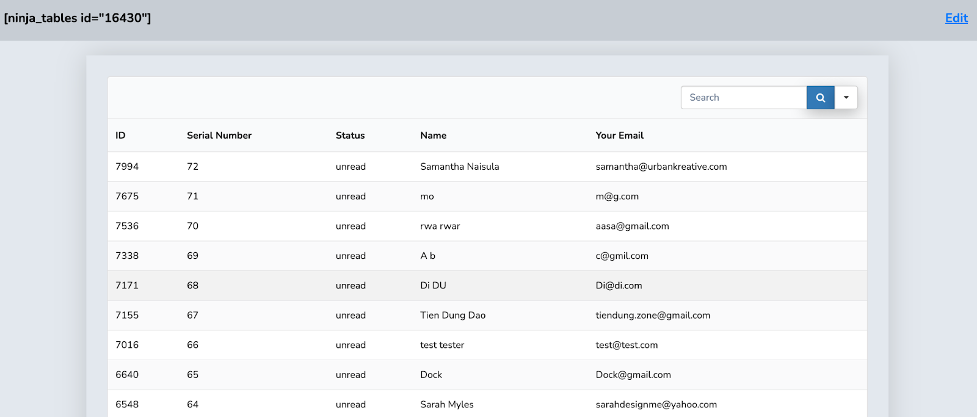Open the Edit link
977x417 pixels.
[x=956, y=18]
